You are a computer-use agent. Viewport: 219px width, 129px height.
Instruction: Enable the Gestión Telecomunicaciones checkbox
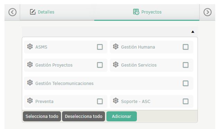pyautogui.click(x=185, y=83)
